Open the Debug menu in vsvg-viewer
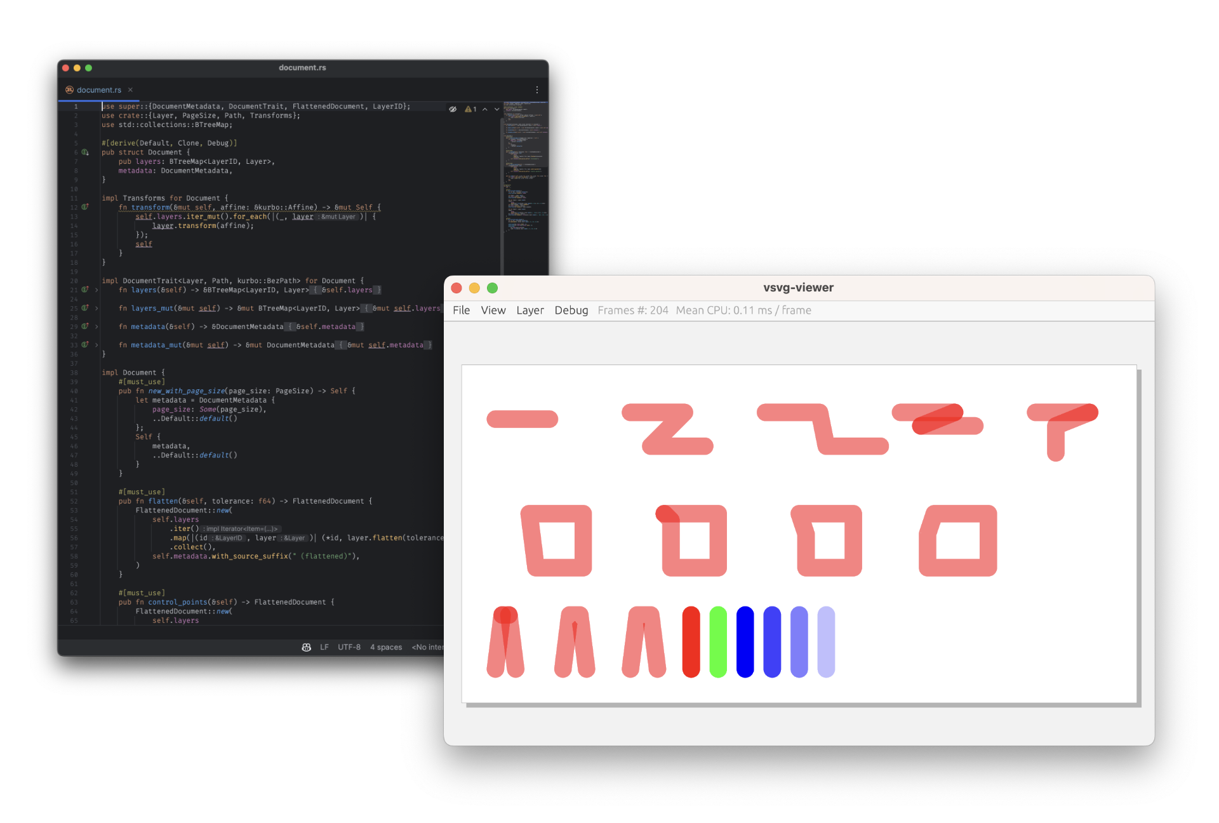1219x823 pixels. (571, 311)
